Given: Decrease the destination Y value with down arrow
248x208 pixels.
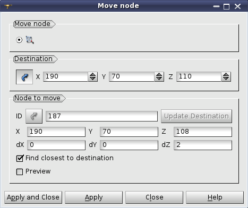Looking at the screenshot, I should (x=159, y=79).
